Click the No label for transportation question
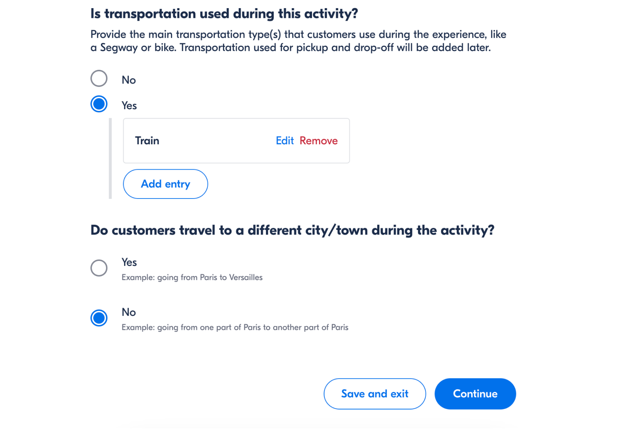This screenshot has width=624, height=429. [129, 80]
